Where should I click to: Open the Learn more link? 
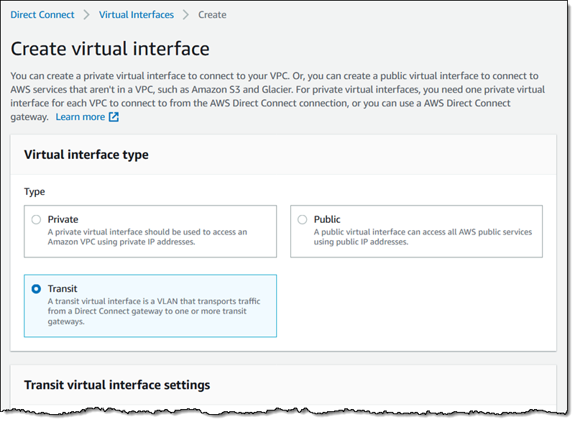[80, 117]
